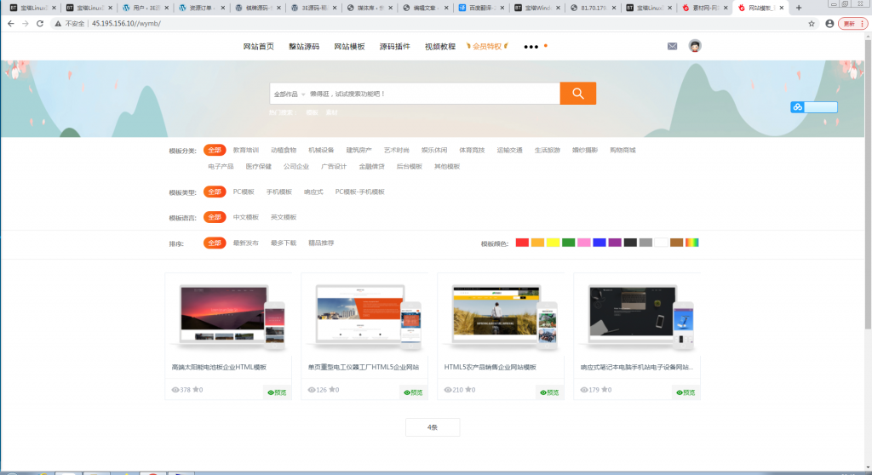Viewport: 872px width, 475px height.
Task: Expand the 全部作品 search scope dropdown
Action: [290, 94]
